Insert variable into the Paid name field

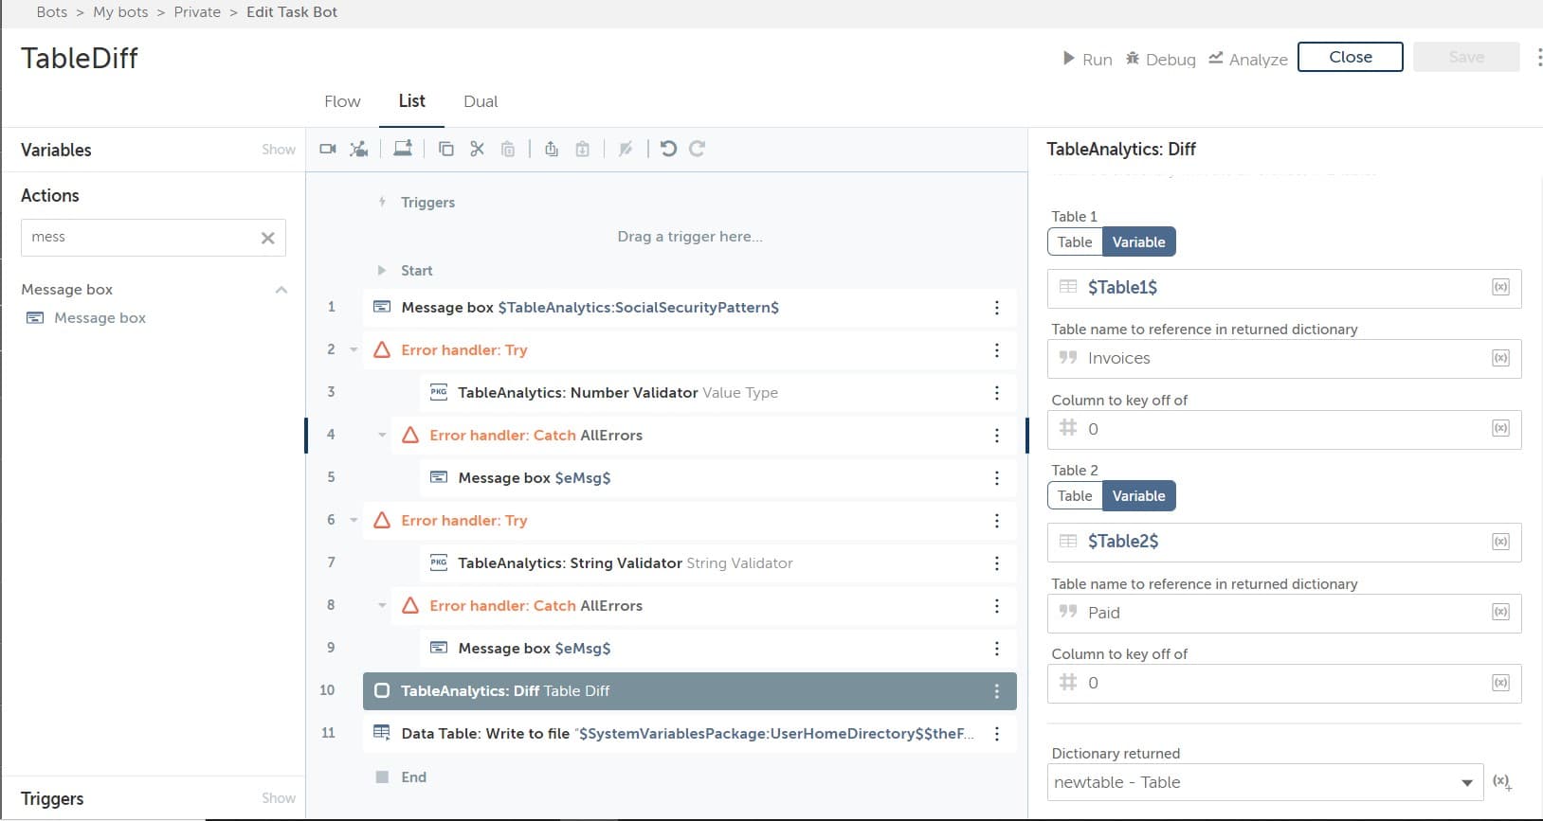pyautogui.click(x=1500, y=613)
